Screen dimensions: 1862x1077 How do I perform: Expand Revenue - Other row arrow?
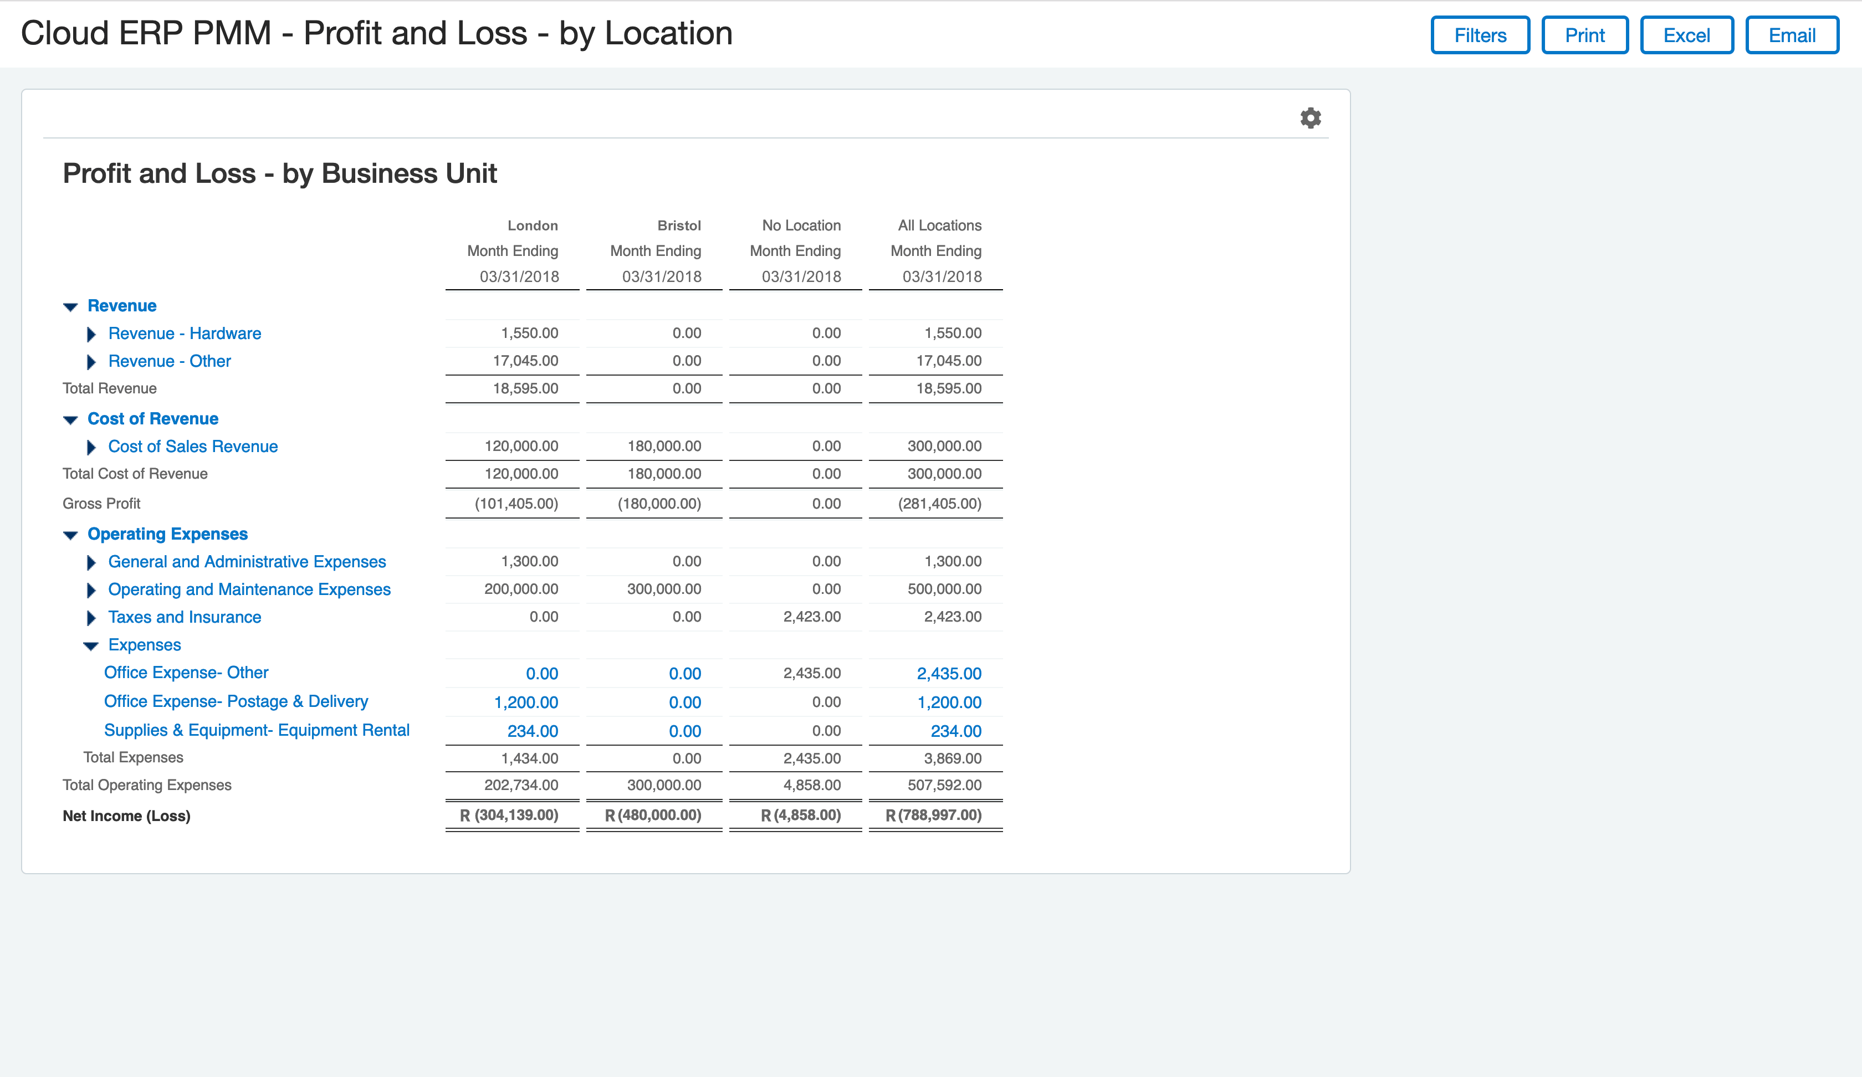point(91,362)
